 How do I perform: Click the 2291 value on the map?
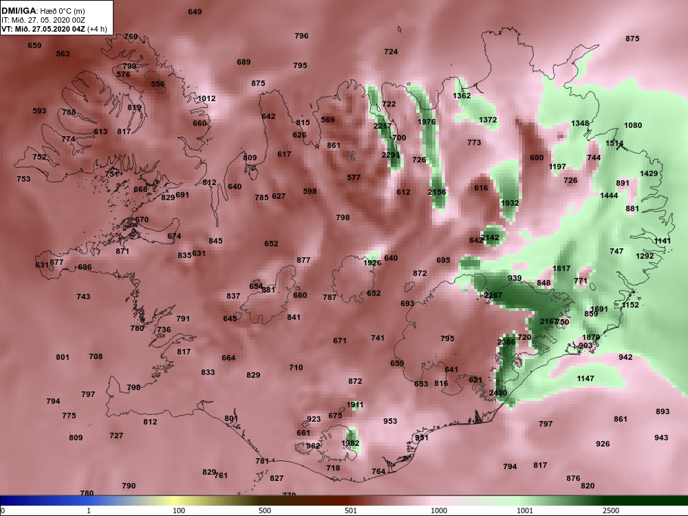pyautogui.click(x=391, y=155)
